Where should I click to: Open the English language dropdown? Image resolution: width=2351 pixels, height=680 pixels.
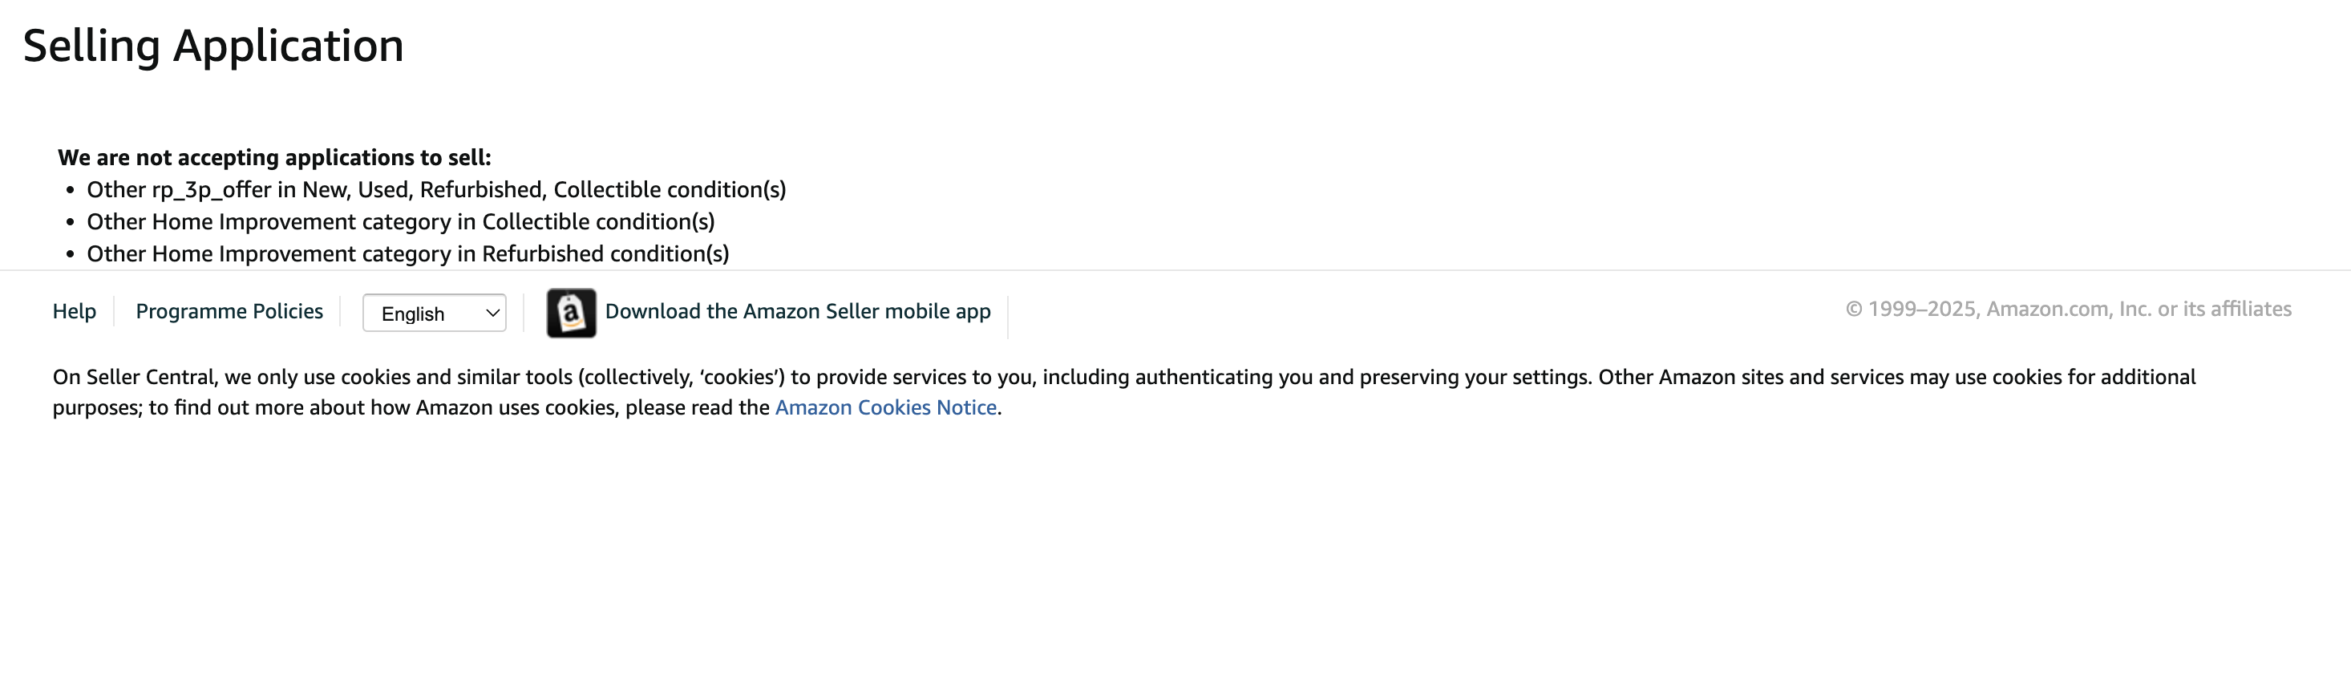tap(435, 313)
